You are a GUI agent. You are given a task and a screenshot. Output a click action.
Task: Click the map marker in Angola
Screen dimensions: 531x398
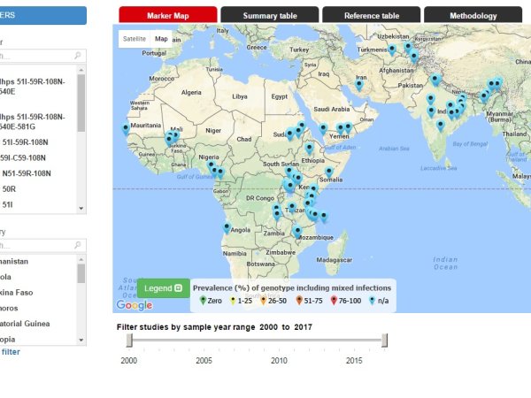coord(227,227)
